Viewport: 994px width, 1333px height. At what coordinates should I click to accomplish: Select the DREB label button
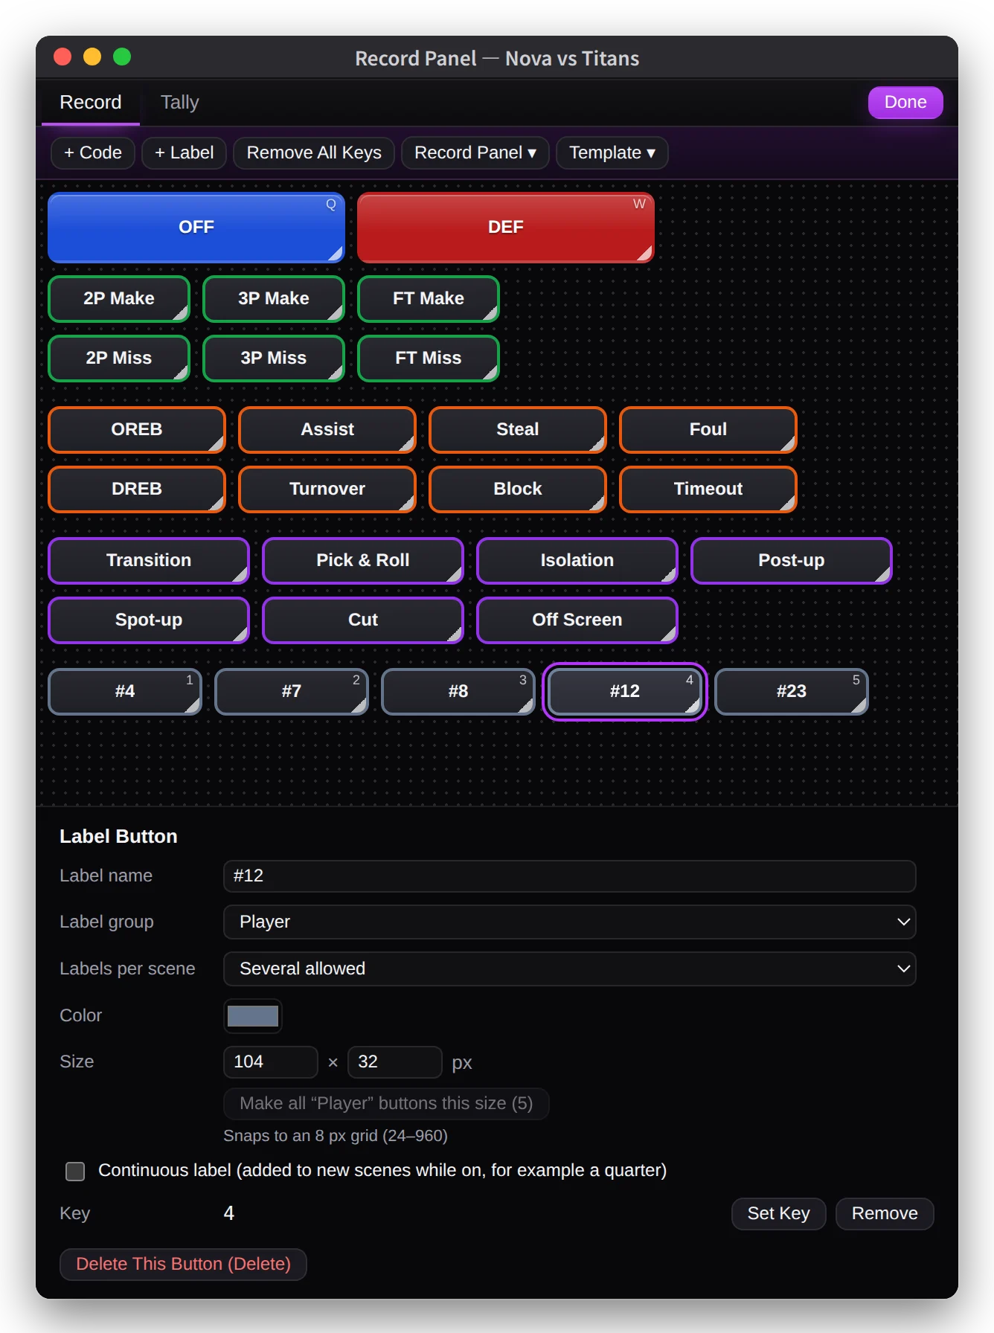tap(137, 489)
